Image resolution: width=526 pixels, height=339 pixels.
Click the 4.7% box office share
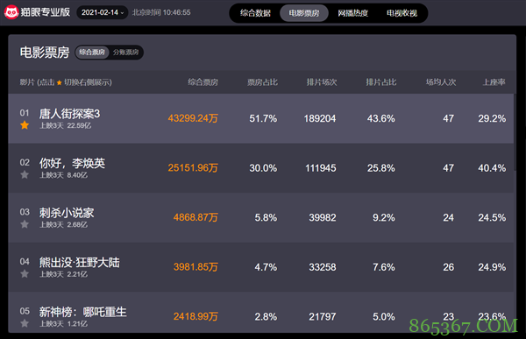(266, 267)
